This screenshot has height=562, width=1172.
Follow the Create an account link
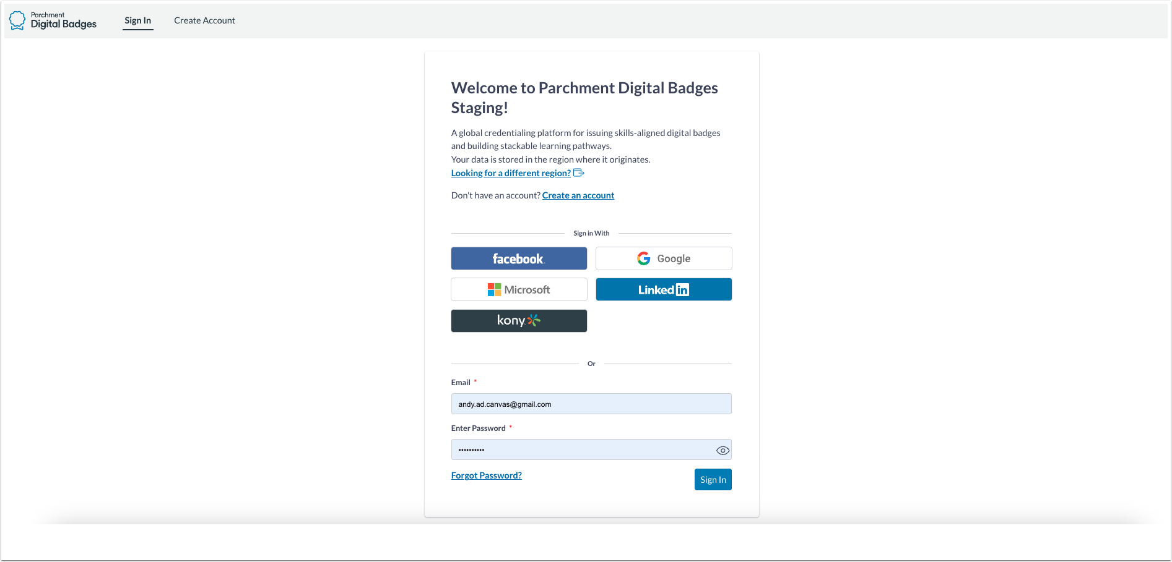578,195
